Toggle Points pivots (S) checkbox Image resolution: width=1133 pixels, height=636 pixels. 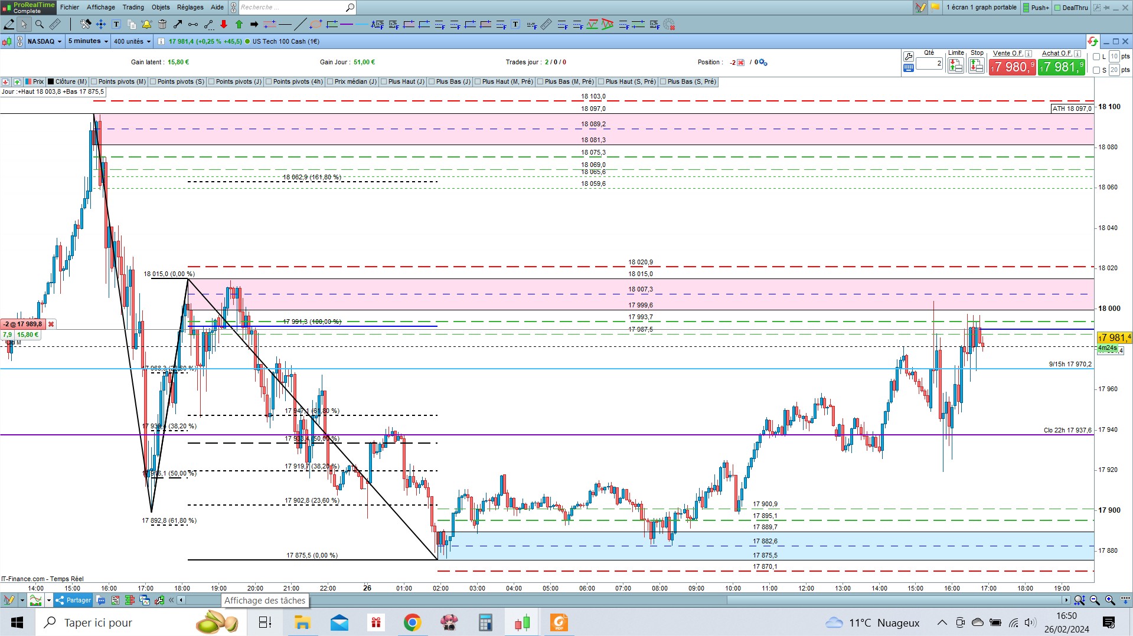[x=154, y=82]
